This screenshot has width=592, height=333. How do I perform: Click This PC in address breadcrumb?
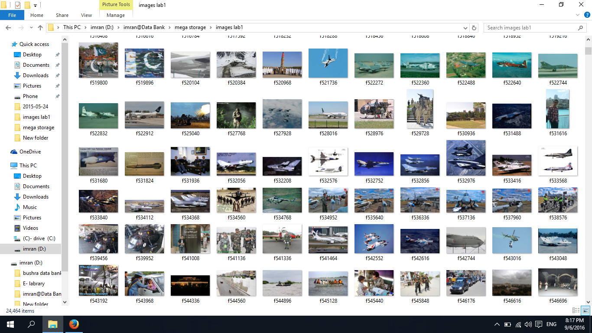point(72,27)
